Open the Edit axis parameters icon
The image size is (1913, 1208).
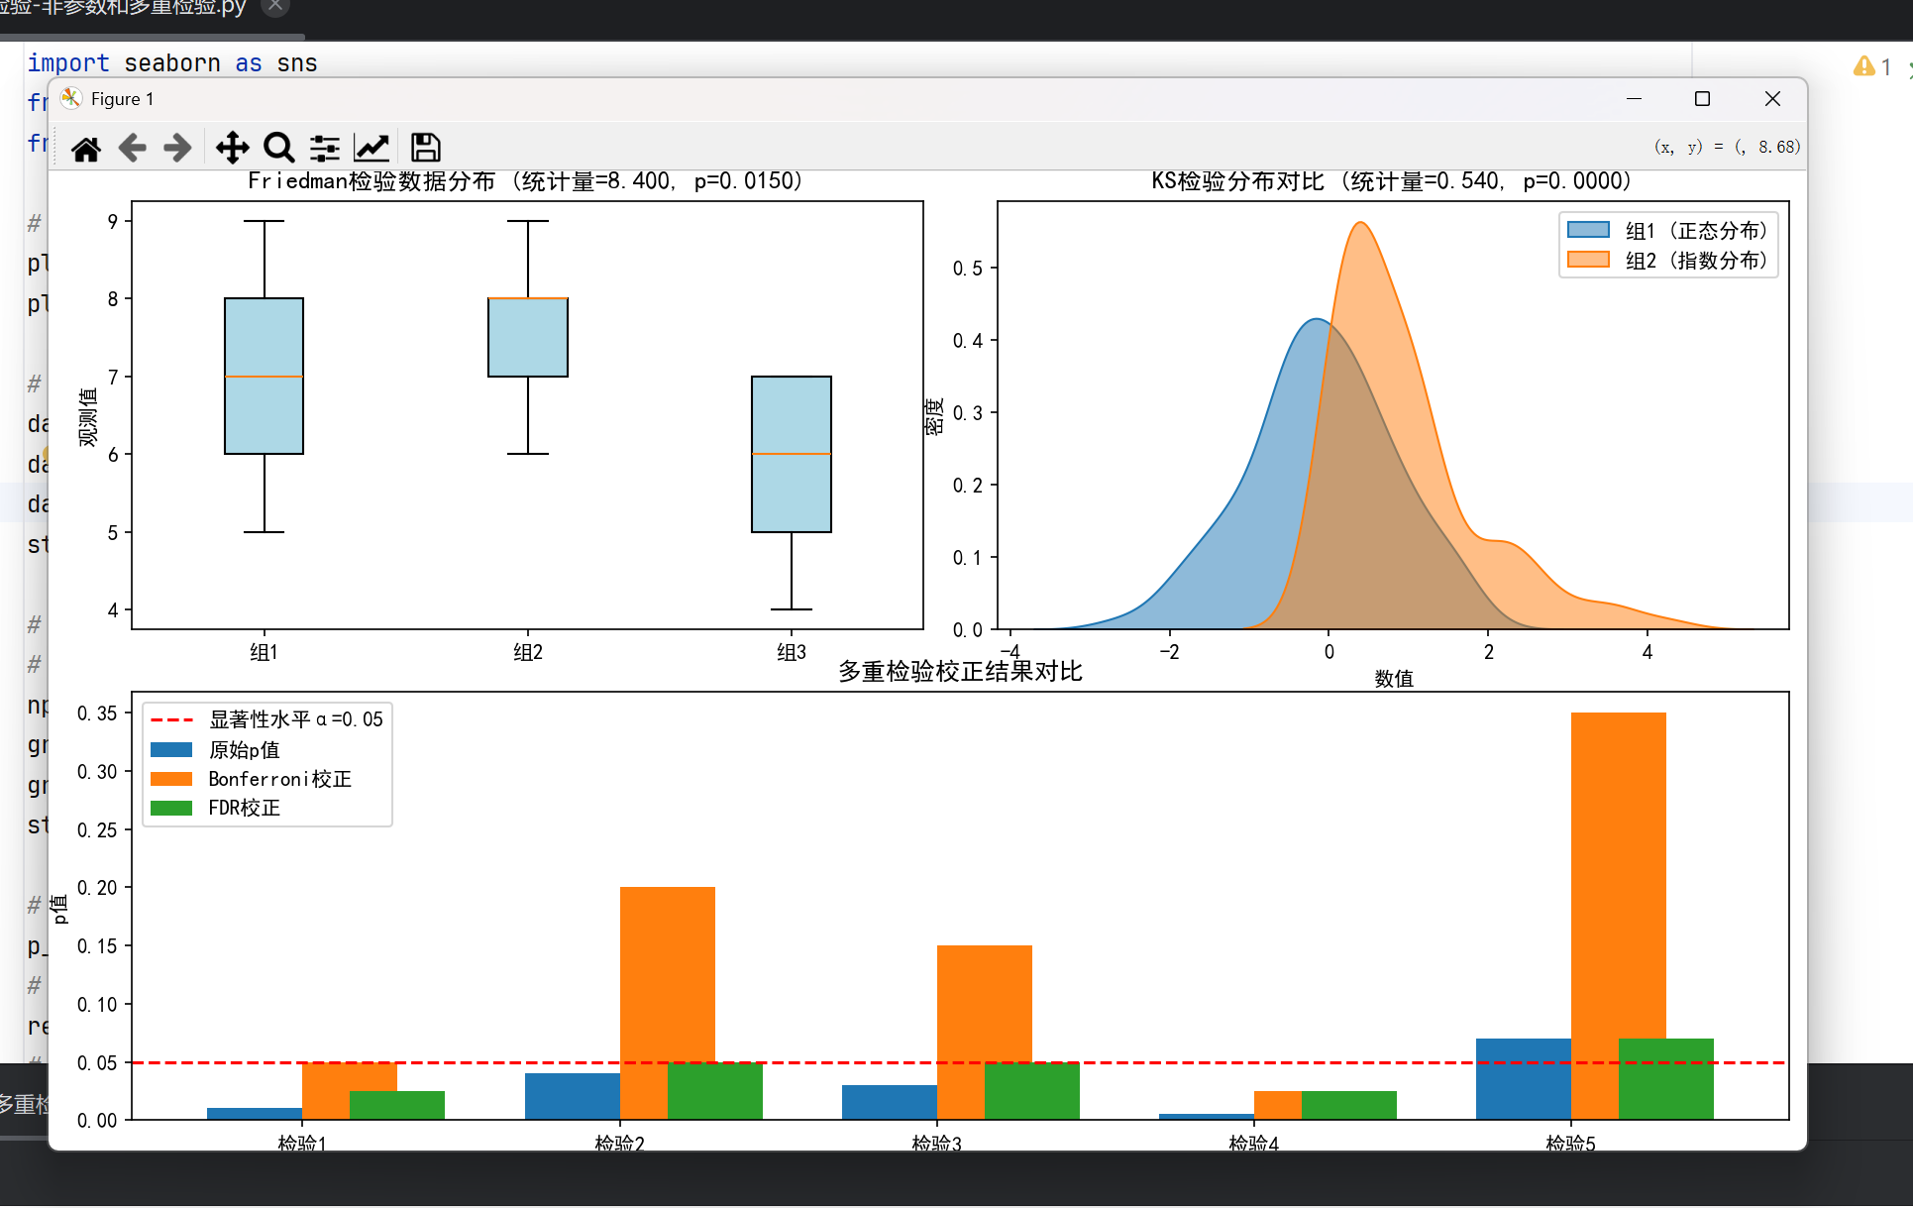[372, 149]
